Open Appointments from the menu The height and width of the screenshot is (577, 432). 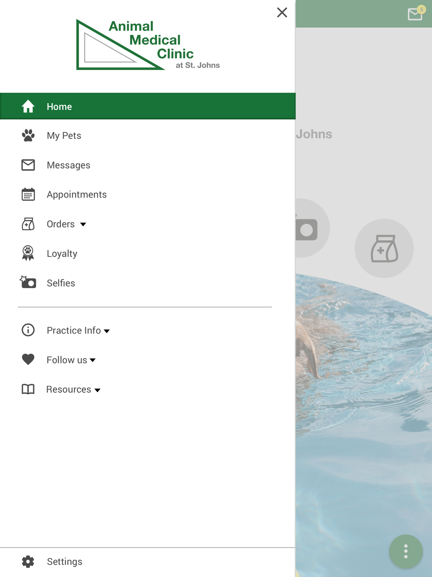pos(148,195)
